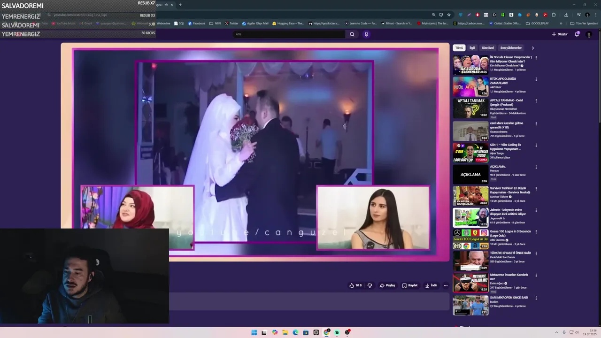
Task: Expand the bookmarks overflow chevron
Action: click(561, 23)
